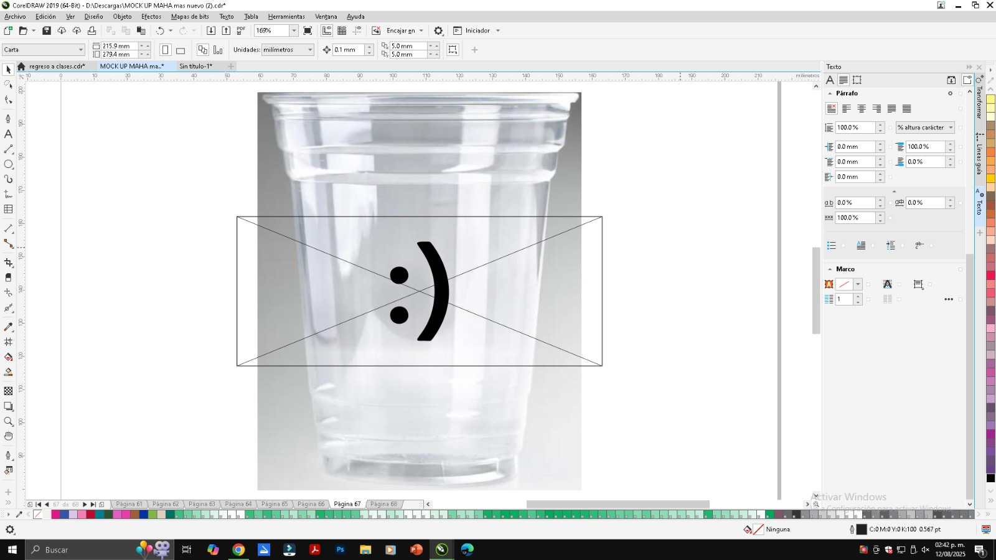Open the quick customize gear at bottom-left

point(10,530)
